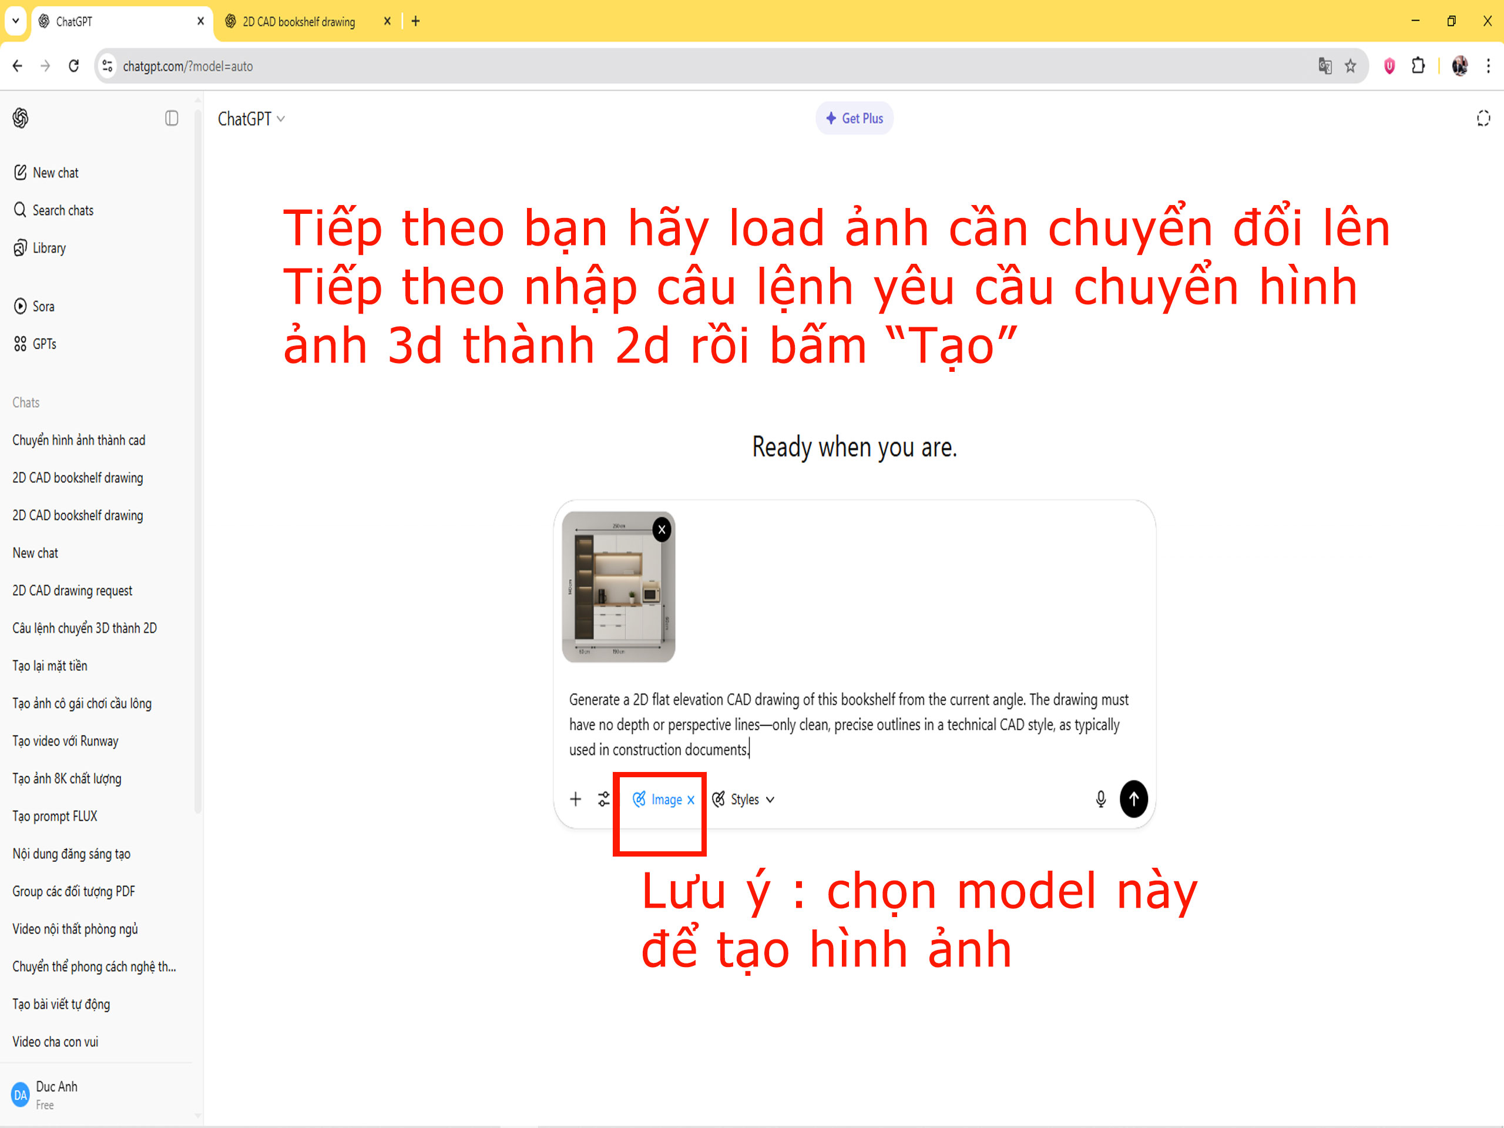The height and width of the screenshot is (1128, 1504).
Task: Bookmark this page with the star icon
Action: 1350,66
